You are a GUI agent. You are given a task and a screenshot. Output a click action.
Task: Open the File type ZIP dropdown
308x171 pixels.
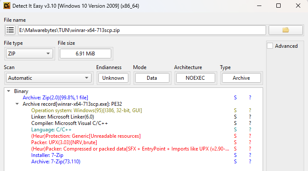29,54
